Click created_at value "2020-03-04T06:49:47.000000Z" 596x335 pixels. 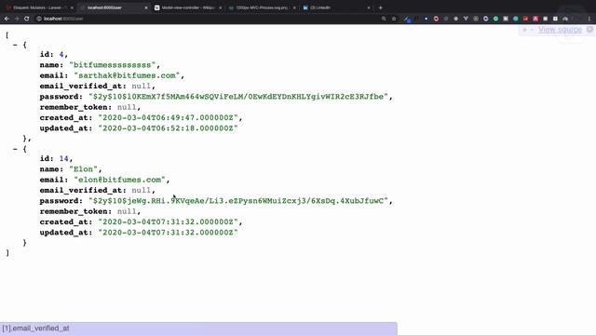168,118
